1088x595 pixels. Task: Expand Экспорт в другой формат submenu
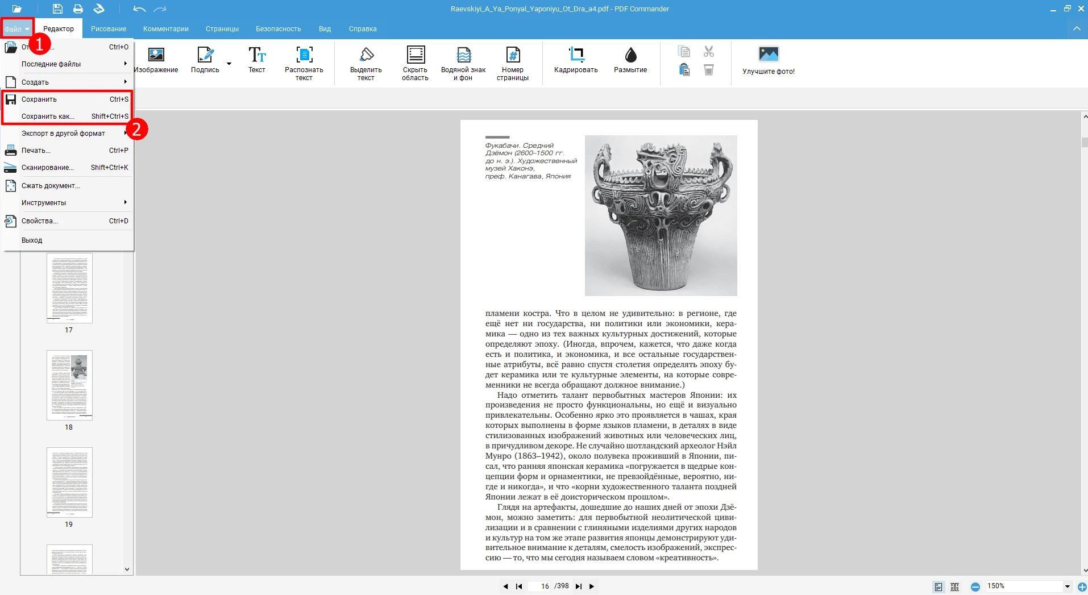click(68, 134)
